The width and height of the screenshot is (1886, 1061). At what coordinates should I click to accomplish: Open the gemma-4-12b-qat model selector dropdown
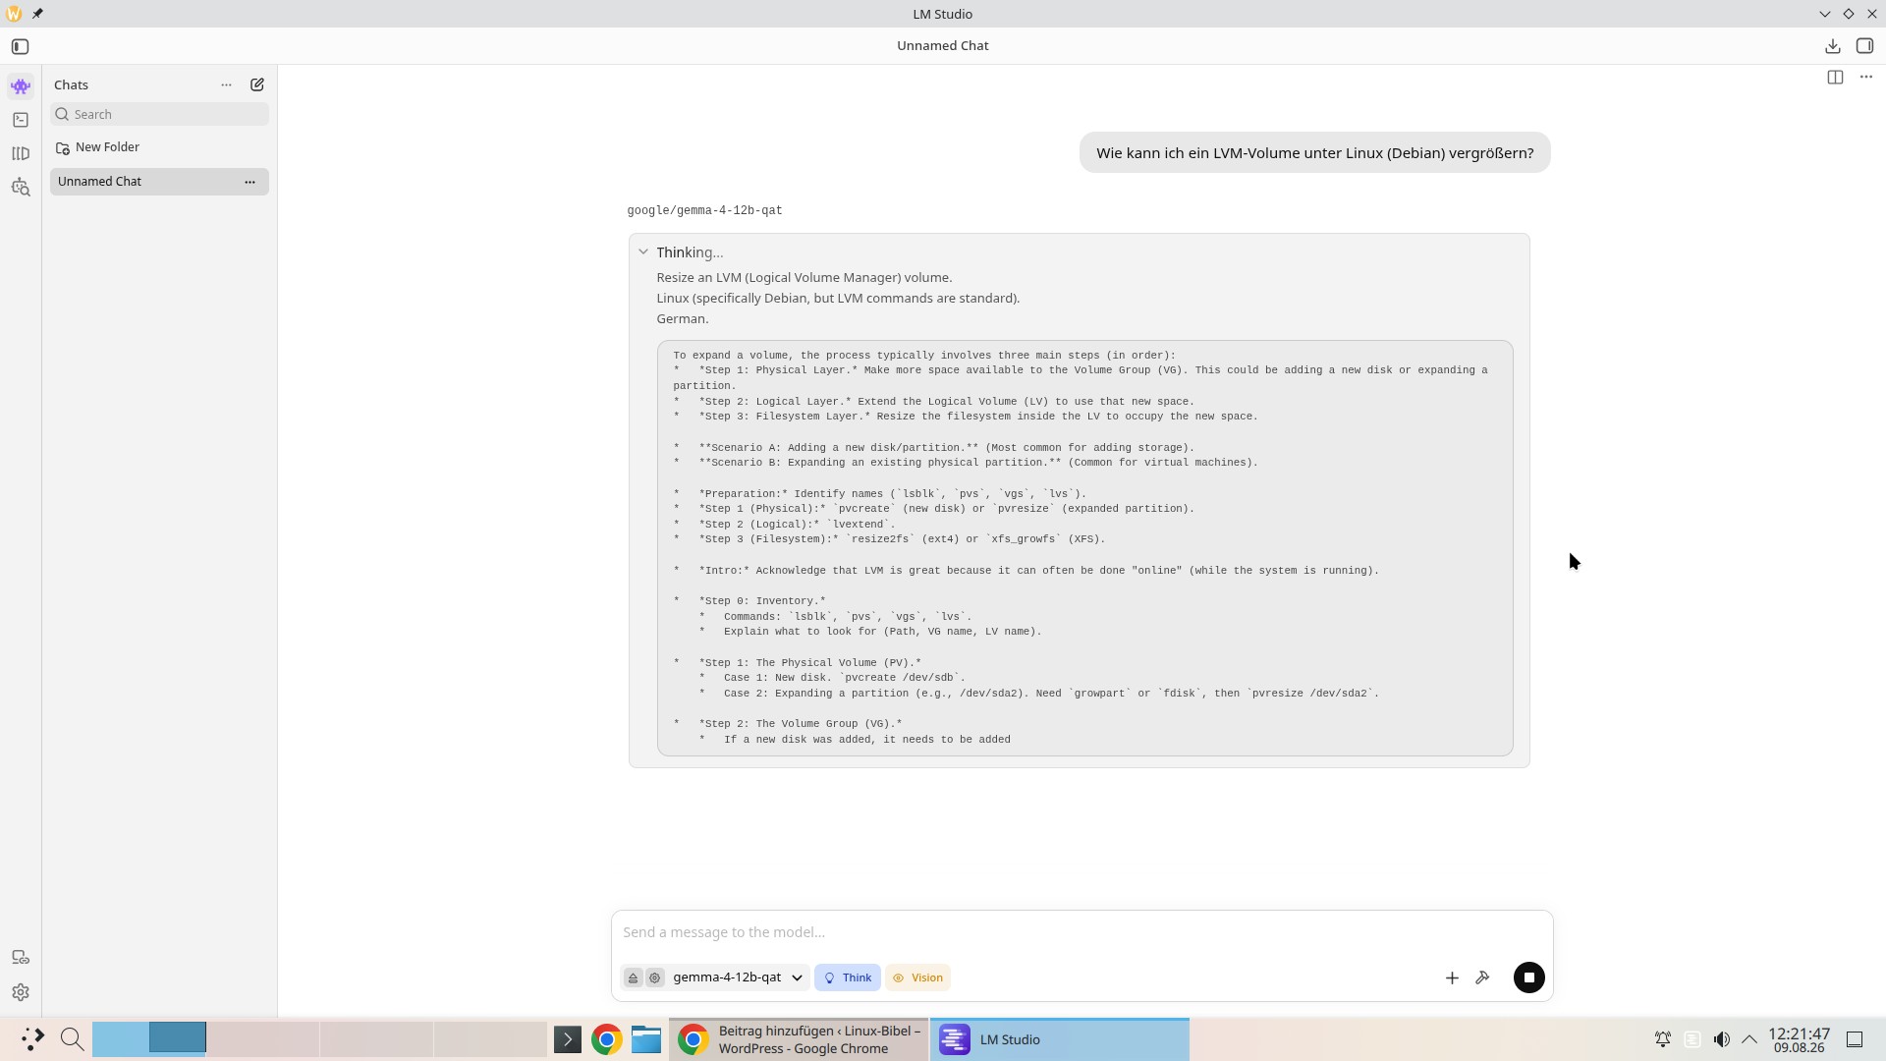(739, 977)
